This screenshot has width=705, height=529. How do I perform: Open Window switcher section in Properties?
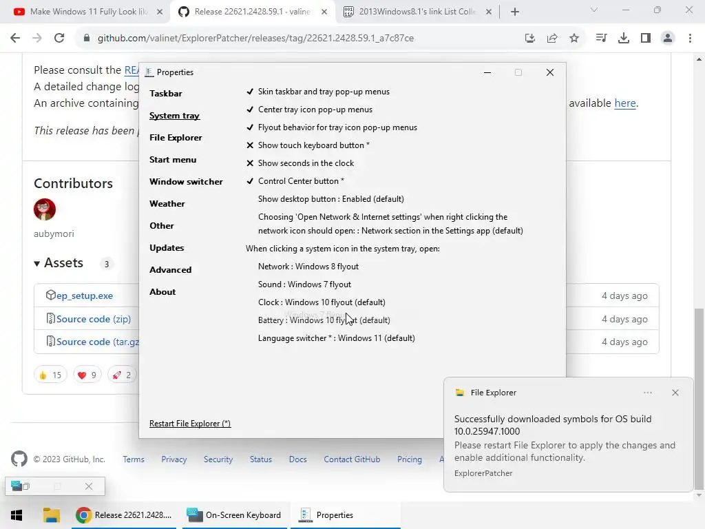[186, 182]
